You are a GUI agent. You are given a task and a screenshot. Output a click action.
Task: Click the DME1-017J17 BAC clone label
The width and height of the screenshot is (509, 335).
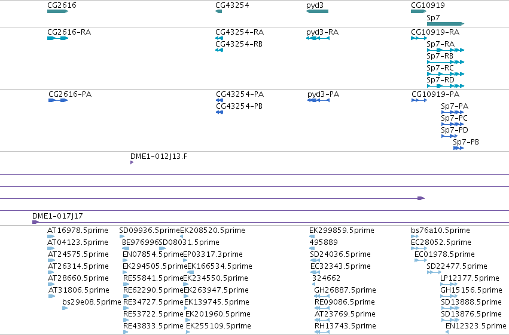57,216
